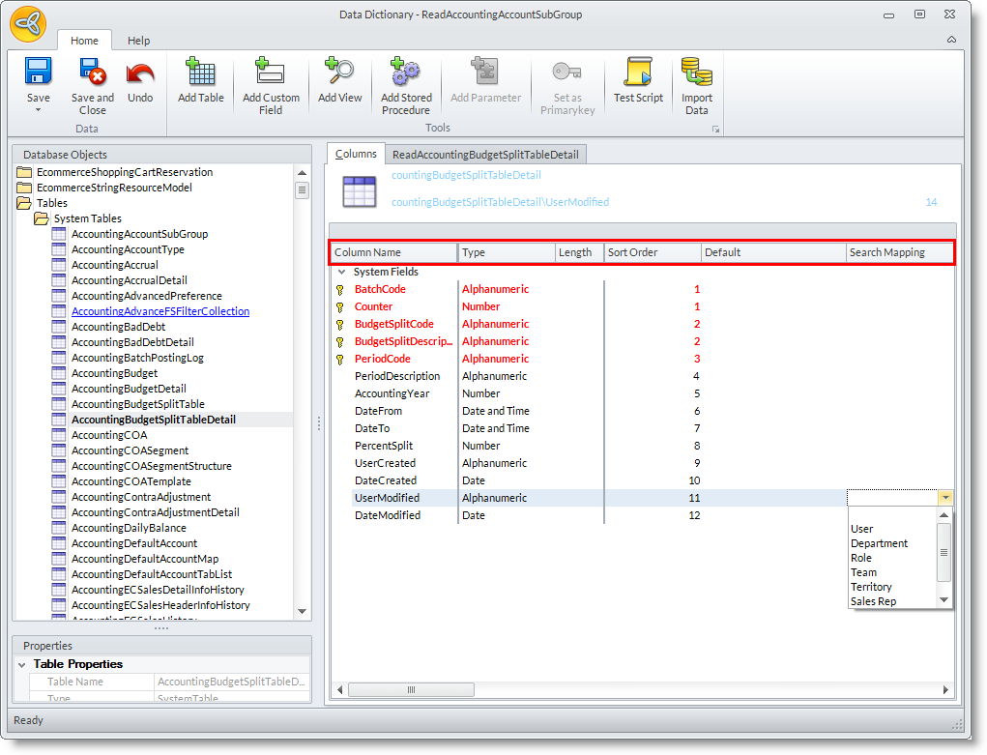Click the Add Custom Field icon
The image size is (987, 755).
(x=271, y=73)
